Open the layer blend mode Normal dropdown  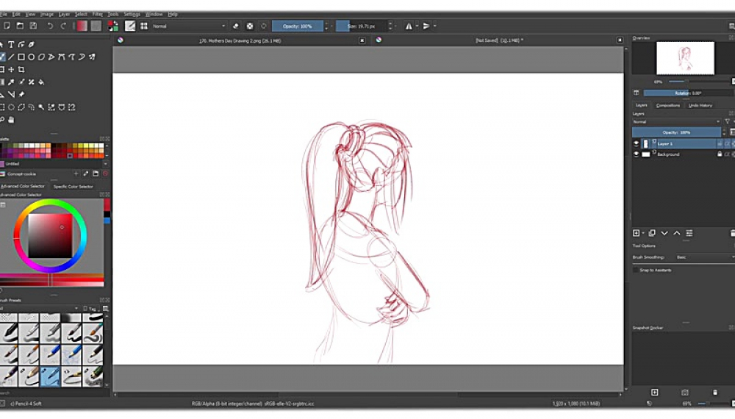[676, 122]
